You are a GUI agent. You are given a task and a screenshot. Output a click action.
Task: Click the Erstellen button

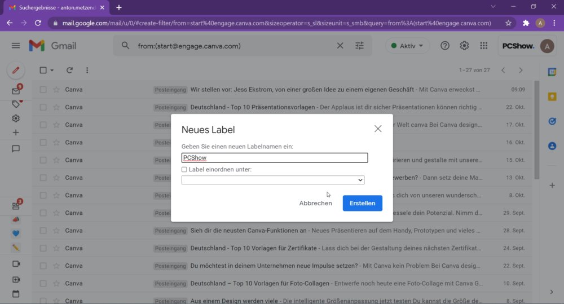click(x=362, y=203)
